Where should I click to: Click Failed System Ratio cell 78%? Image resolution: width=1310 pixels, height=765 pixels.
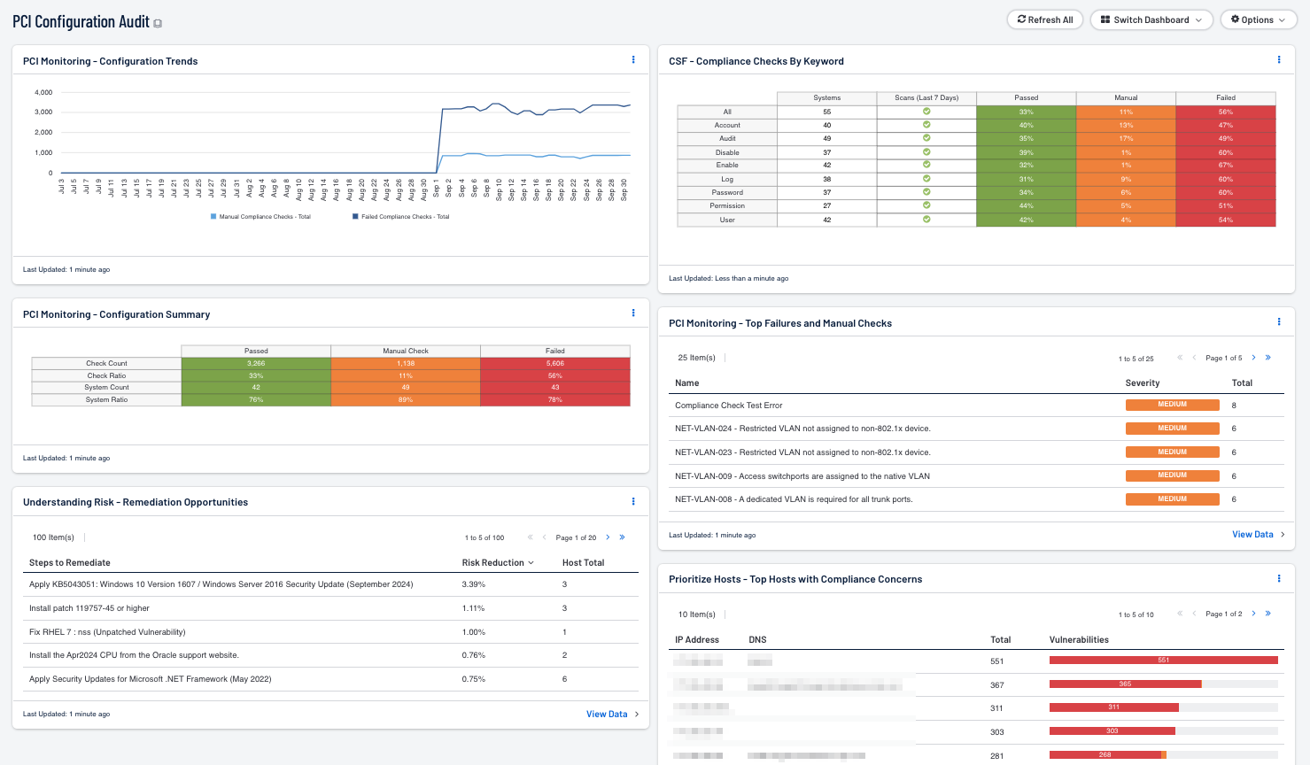click(555, 399)
